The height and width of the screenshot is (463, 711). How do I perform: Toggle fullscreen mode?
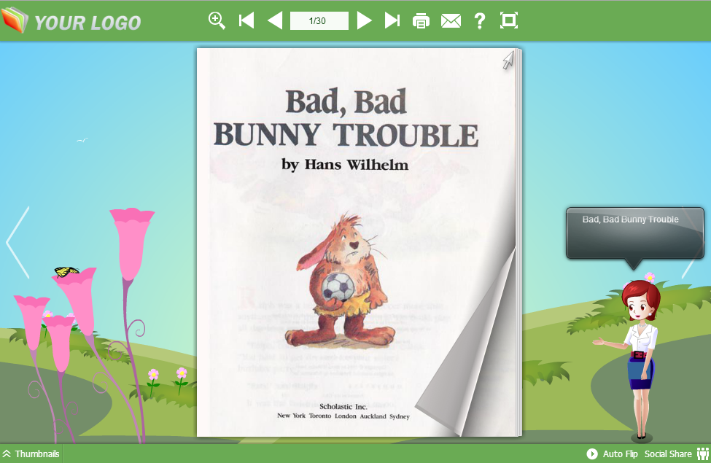pos(509,20)
